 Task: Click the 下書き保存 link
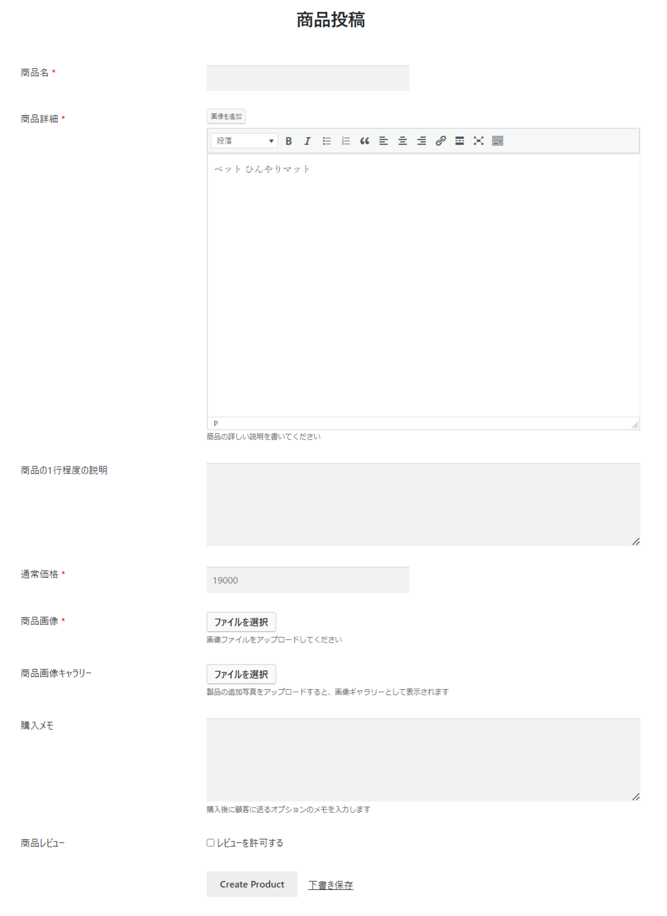coord(331,885)
